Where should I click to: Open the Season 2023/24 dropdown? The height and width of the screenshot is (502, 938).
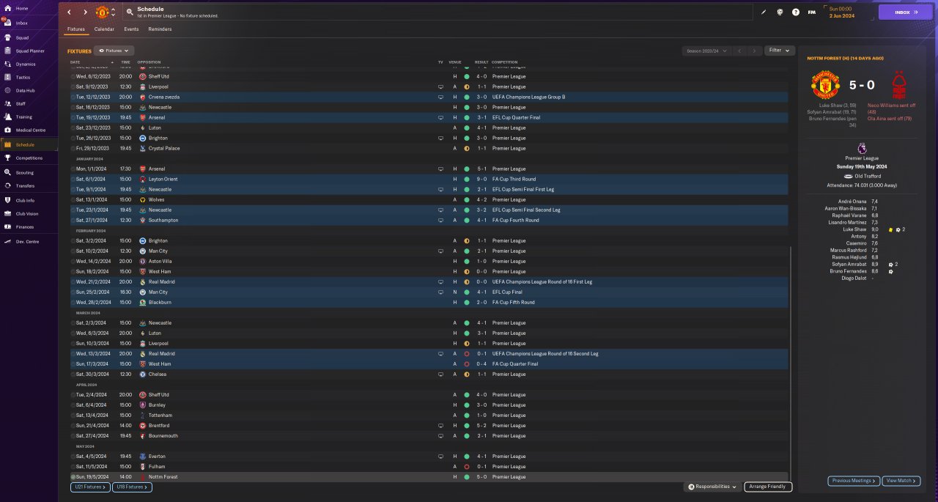pyautogui.click(x=706, y=51)
